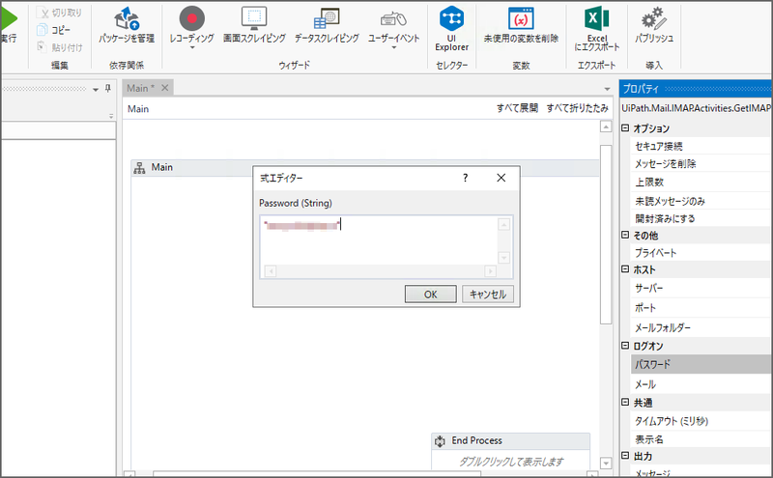Open the document tab list dropdown
Viewport: 773px width, 478px height.
click(607, 89)
